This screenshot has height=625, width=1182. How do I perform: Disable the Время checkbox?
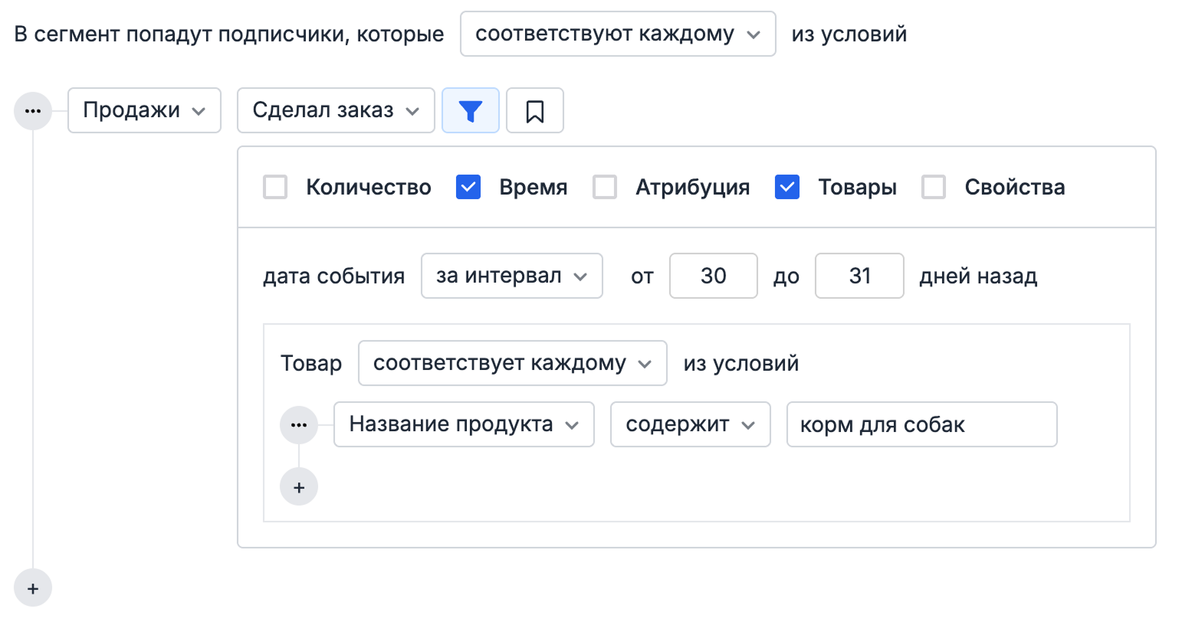tap(468, 186)
